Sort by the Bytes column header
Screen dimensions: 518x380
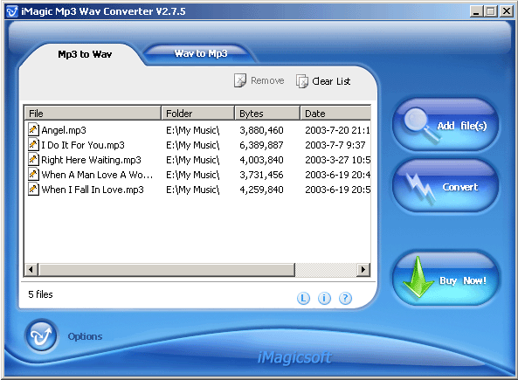[x=267, y=114]
